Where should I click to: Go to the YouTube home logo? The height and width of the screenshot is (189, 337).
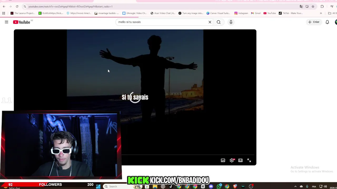click(22, 22)
